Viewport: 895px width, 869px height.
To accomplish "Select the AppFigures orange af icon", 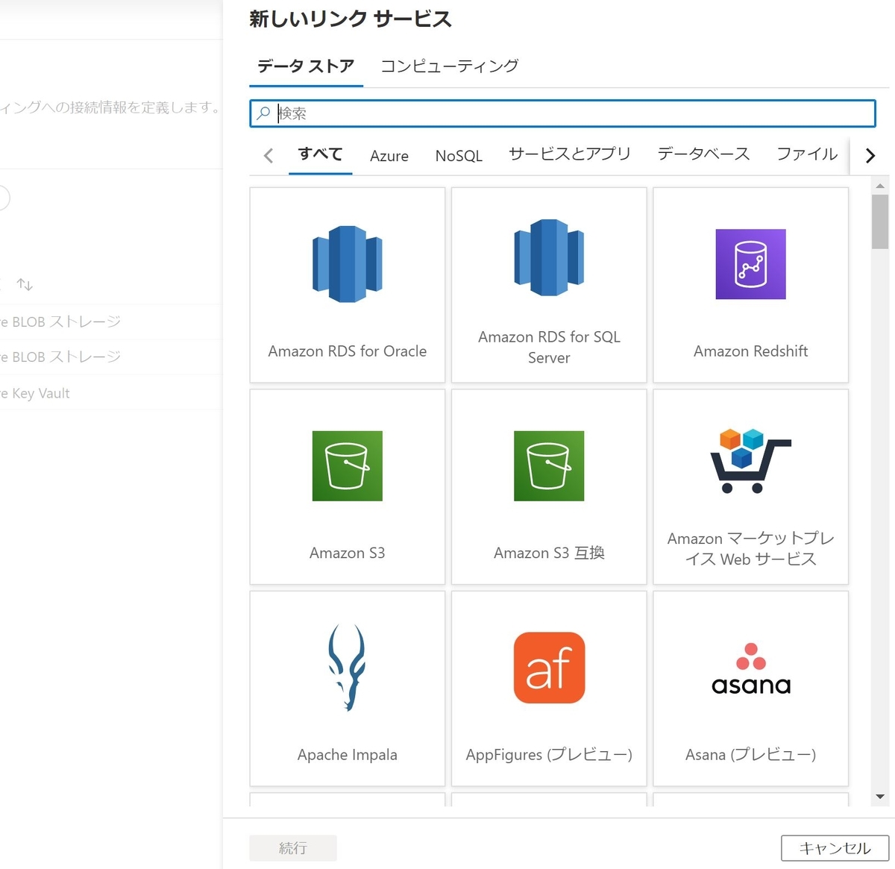I will pyautogui.click(x=549, y=668).
